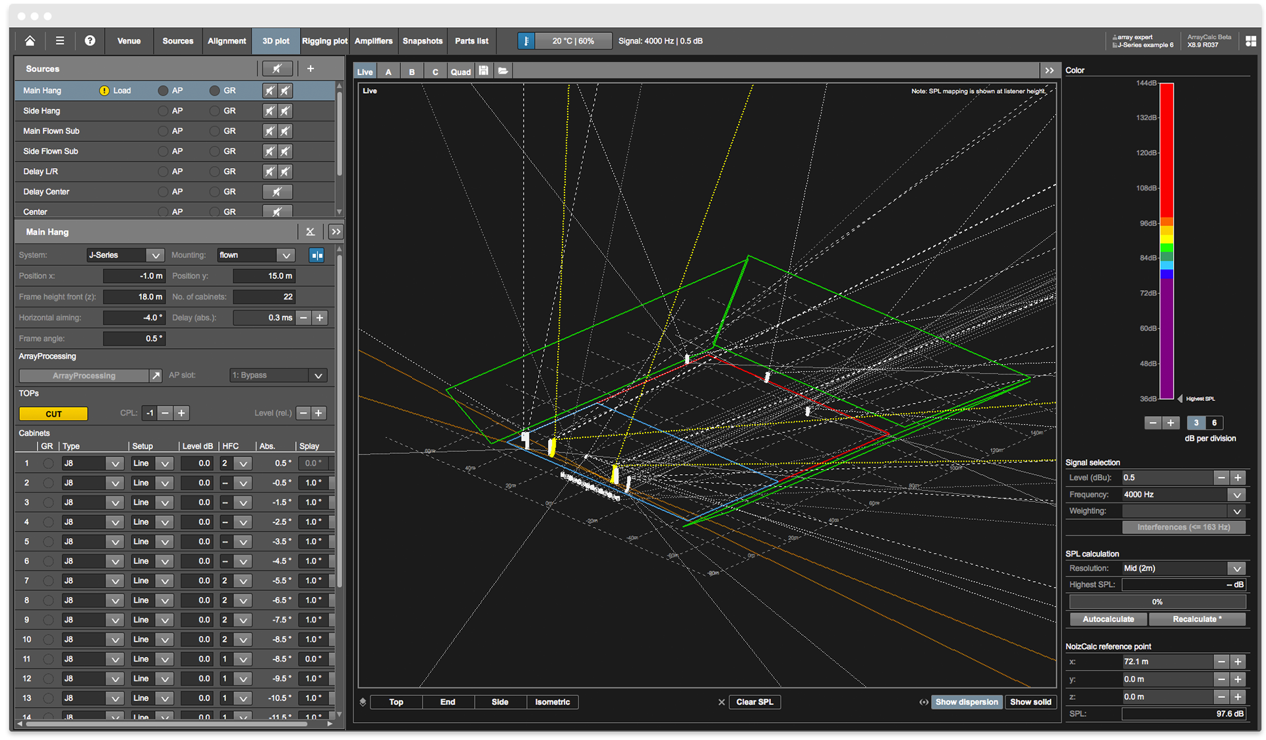1266x740 pixels.
Task: Open the Parts list tab
Action: coord(471,41)
